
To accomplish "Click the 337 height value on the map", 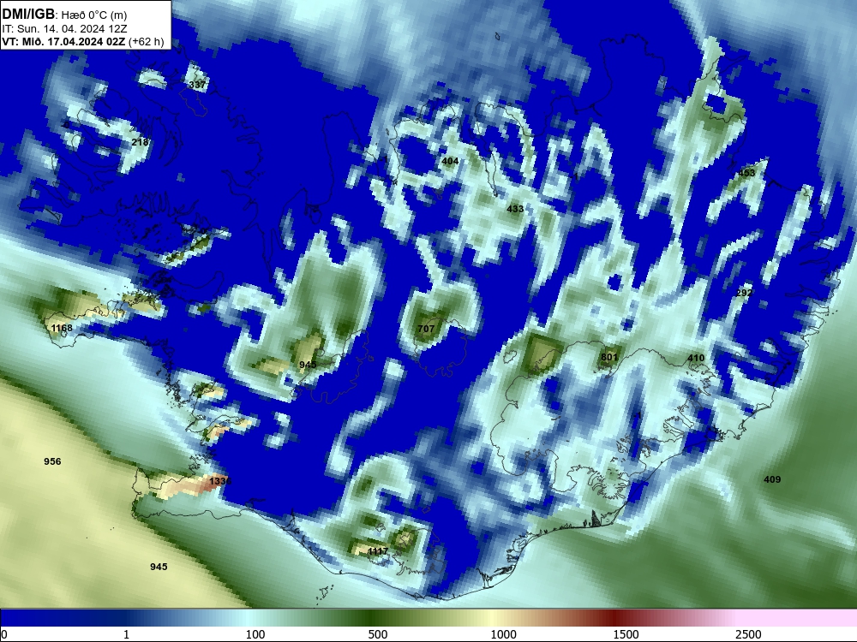I will coord(198,85).
